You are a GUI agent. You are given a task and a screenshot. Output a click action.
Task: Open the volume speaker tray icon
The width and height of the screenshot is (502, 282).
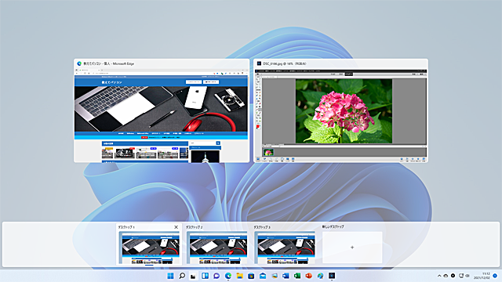pos(467,276)
